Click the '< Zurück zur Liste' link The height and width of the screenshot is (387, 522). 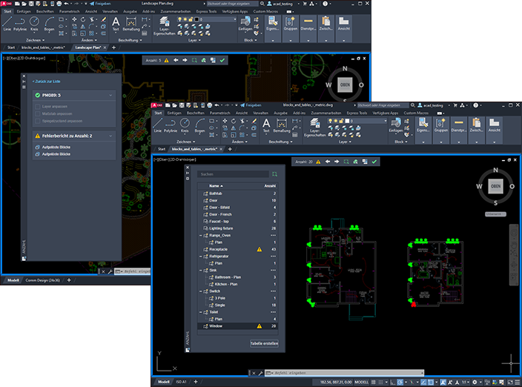[x=46, y=82]
